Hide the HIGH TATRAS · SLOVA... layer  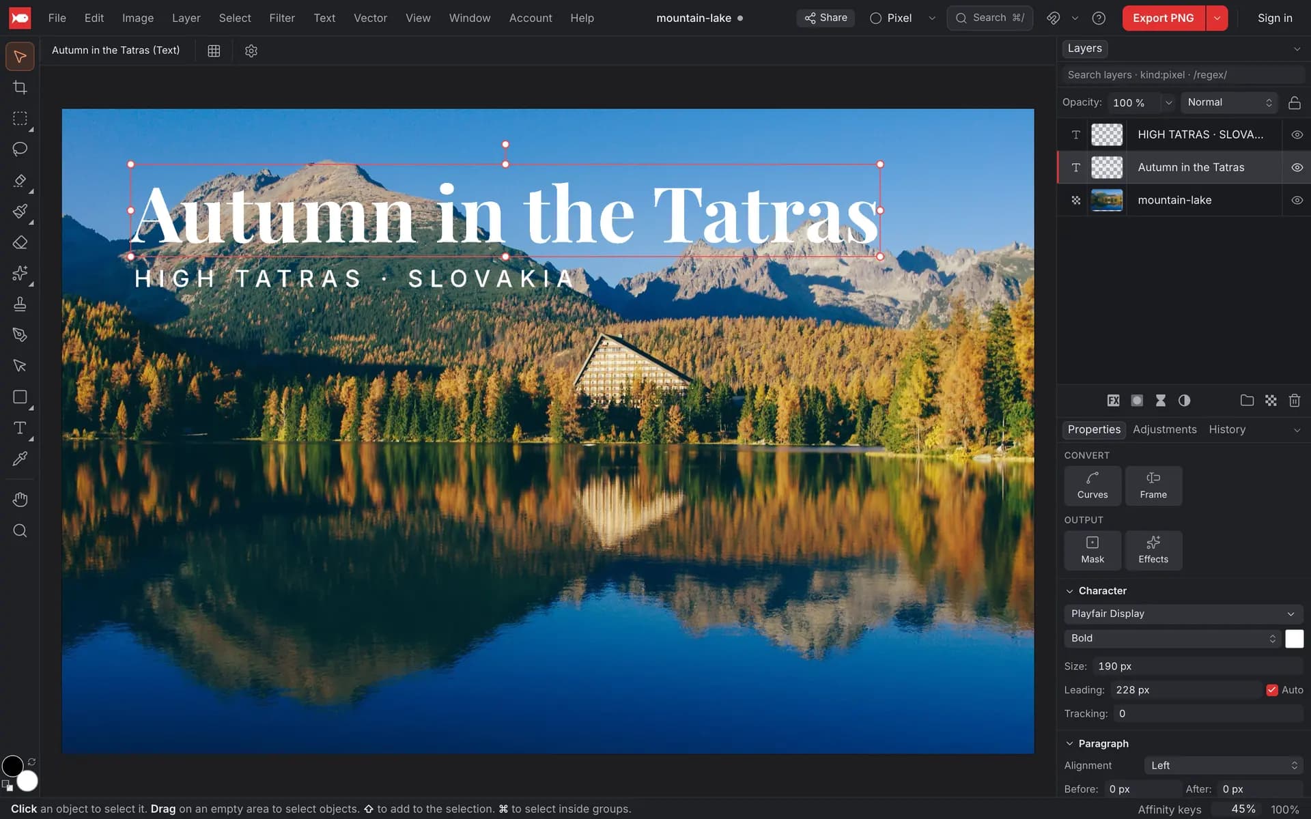tap(1297, 134)
